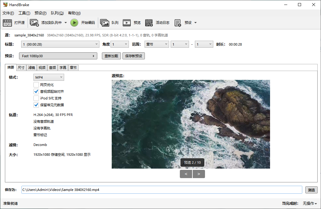Click the 浏览 browse button

[311, 190]
